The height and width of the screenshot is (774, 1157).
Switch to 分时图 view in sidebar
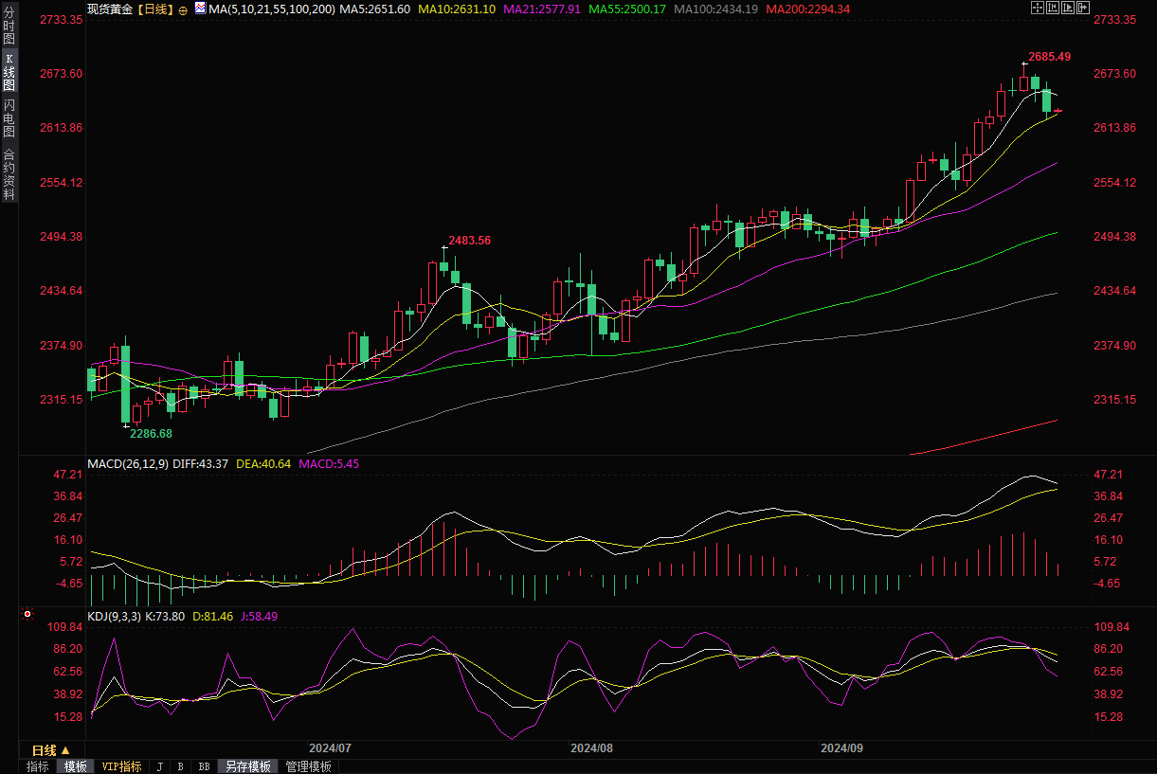point(9,26)
